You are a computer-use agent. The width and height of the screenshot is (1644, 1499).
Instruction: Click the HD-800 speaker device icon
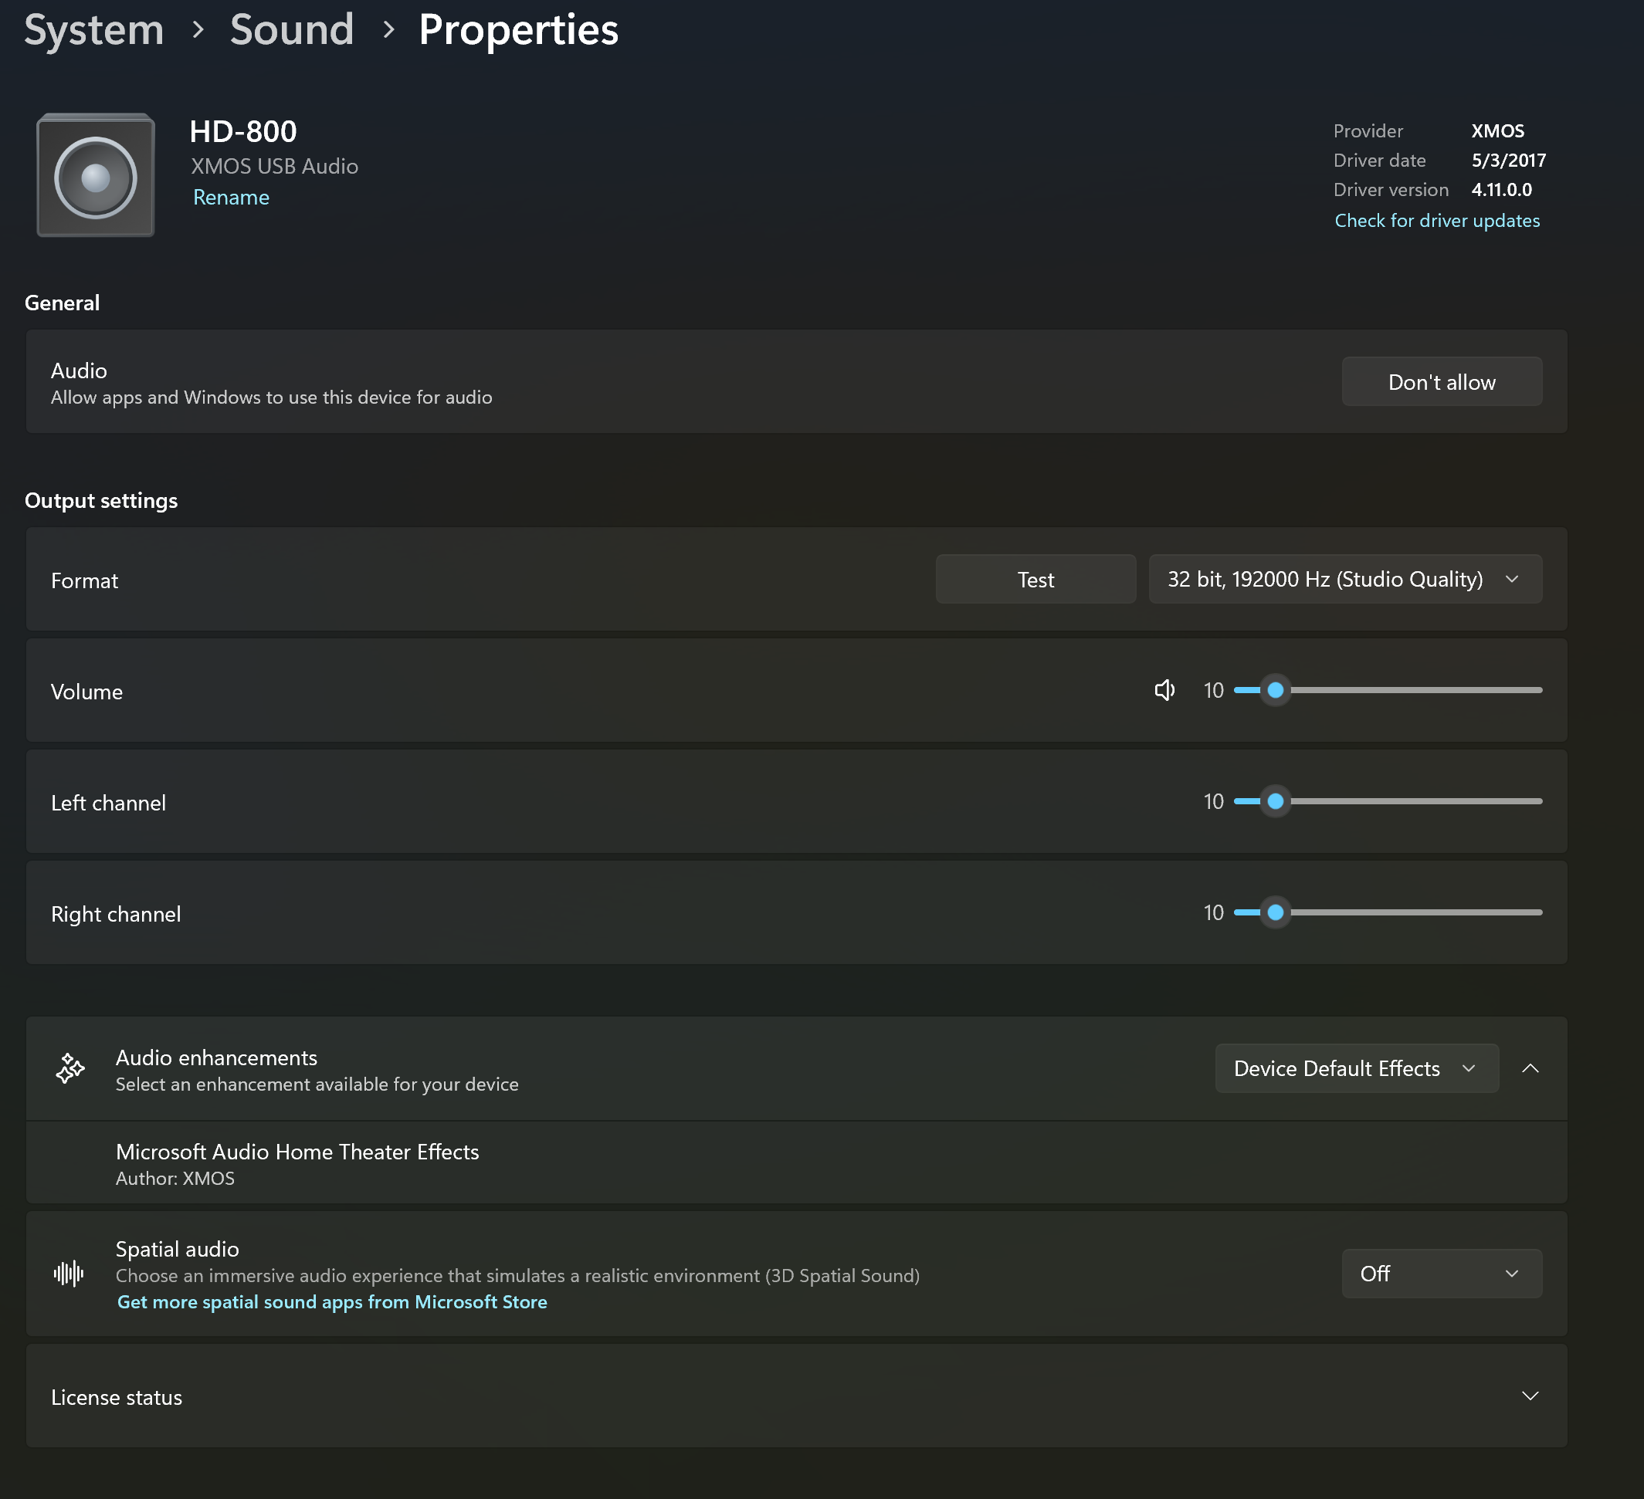pos(96,175)
